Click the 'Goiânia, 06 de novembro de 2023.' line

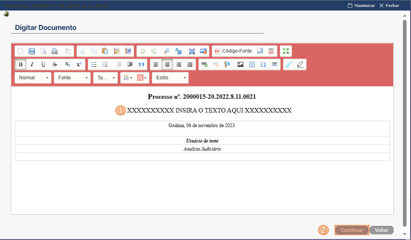point(202,126)
